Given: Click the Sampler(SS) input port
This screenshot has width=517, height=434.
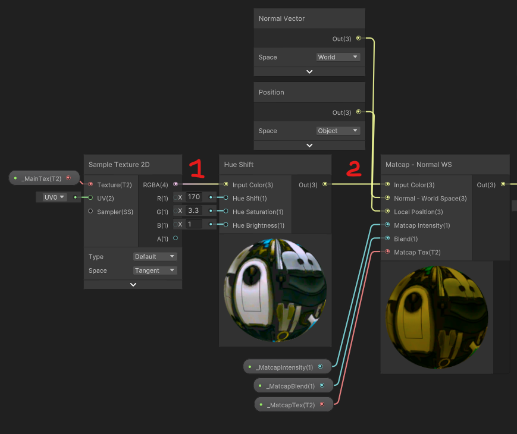Looking at the screenshot, I should click(x=90, y=211).
